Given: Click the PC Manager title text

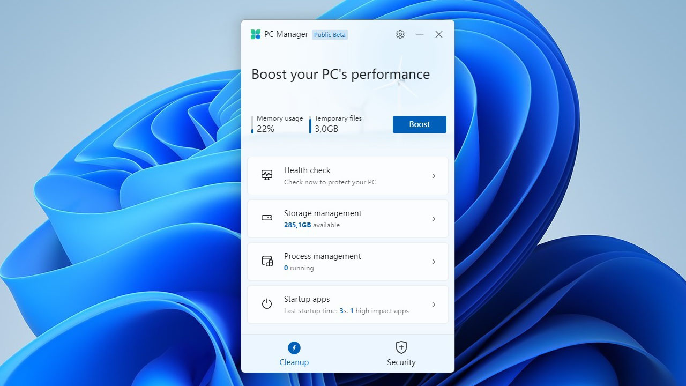Looking at the screenshot, I should [286, 34].
